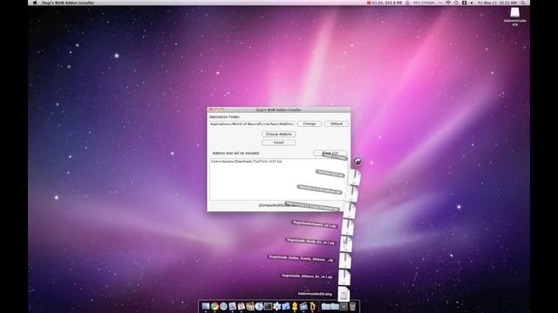
Task: Click the dark screen app icon in Dock
Action: tap(268, 306)
